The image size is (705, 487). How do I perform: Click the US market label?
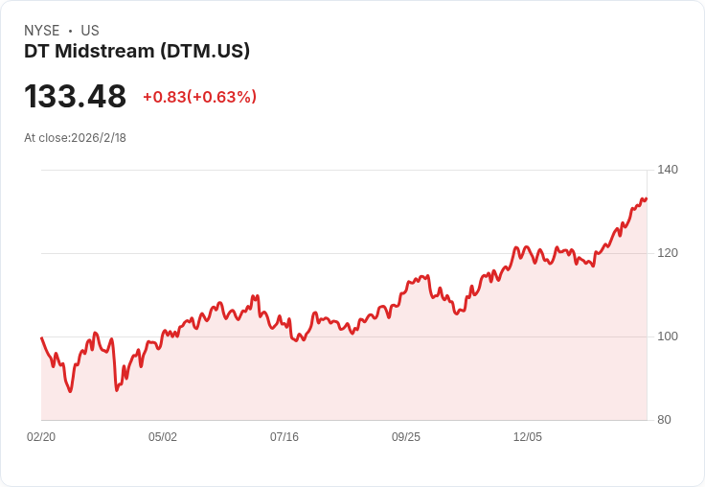click(90, 31)
